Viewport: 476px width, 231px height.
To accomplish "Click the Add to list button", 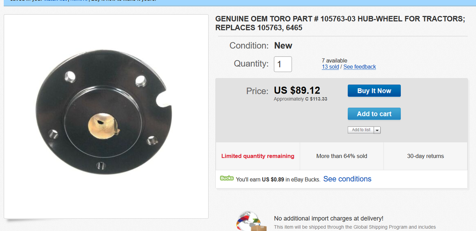I will (361, 130).
